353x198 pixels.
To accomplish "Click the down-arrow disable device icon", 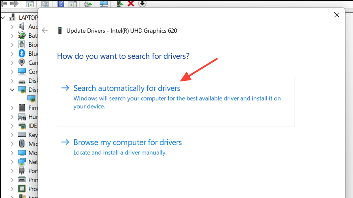I will click(x=142, y=3).
